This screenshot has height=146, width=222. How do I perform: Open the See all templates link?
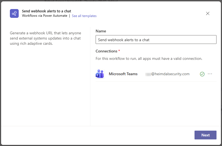pyautogui.click(x=84, y=16)
